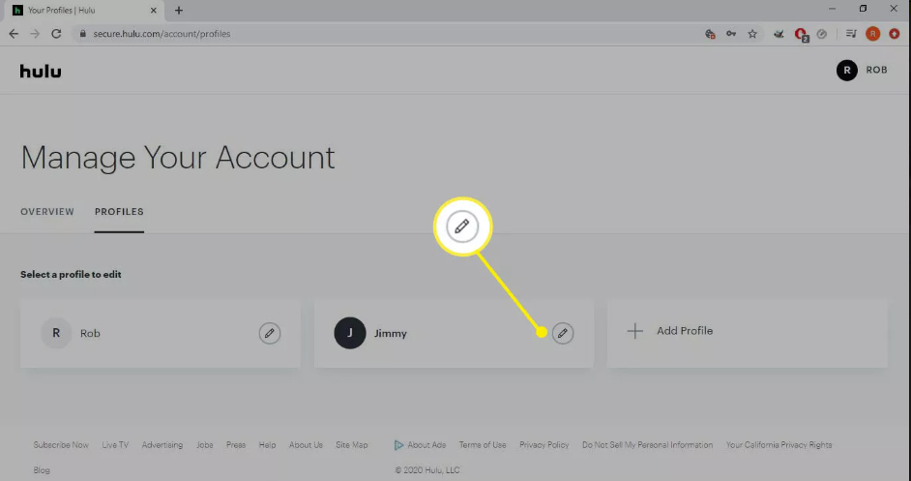Viewport: 911px width, 481px height.
Task: Click the R avatar on Rob's card
Action: [x=56, y=333]
